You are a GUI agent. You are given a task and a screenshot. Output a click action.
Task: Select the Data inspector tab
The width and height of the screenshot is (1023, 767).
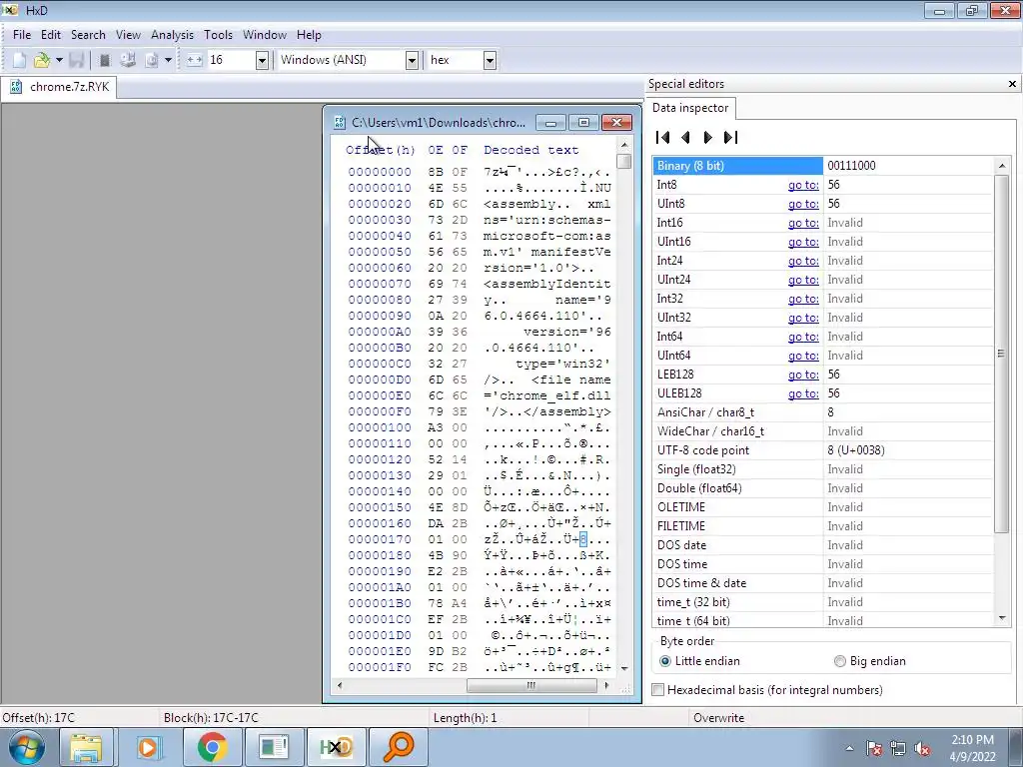pyautogui.click(x=690, y=108)
